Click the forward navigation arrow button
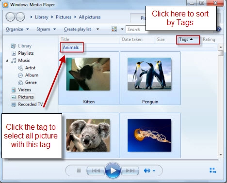 click(x=20, y=17)
